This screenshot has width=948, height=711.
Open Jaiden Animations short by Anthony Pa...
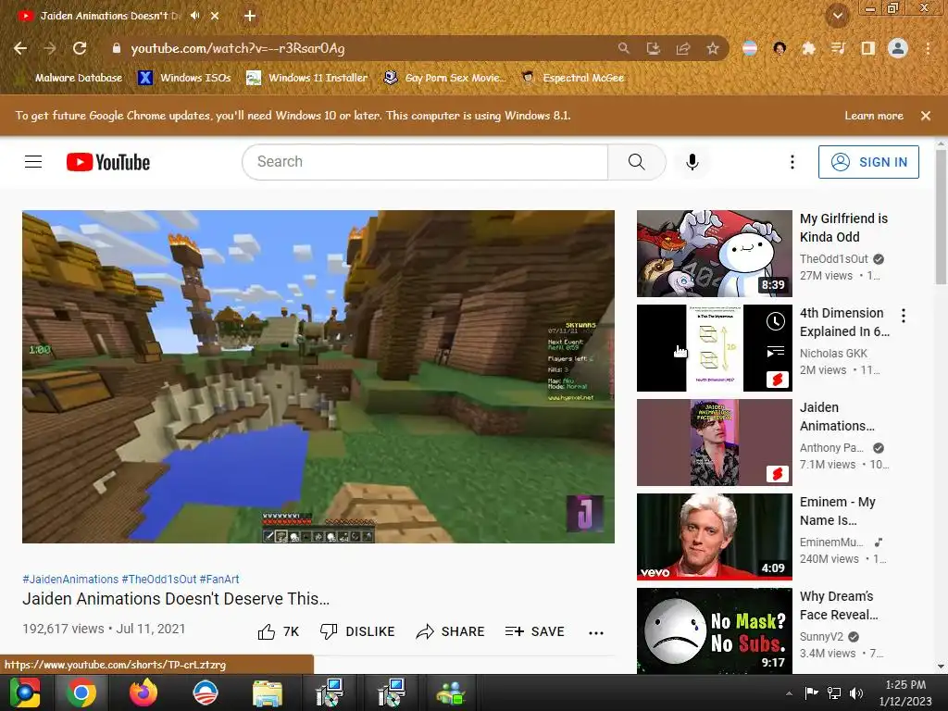[714, 442]
